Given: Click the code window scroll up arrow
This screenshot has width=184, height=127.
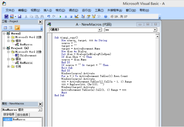Looking at the screenshot, I should pyautogui.click(x=157, y=36).
